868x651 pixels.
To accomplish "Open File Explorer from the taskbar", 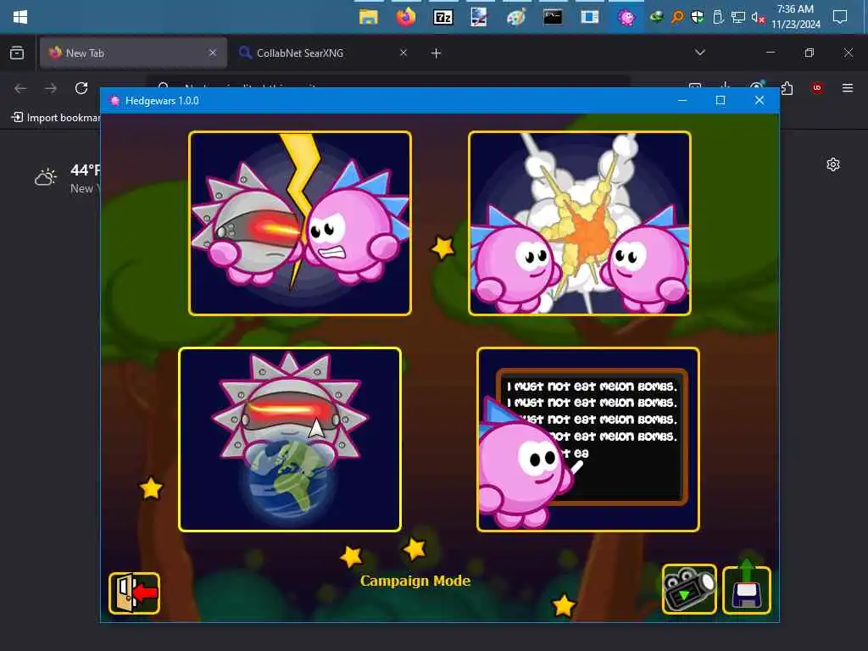I will click(x=368, y=17).
